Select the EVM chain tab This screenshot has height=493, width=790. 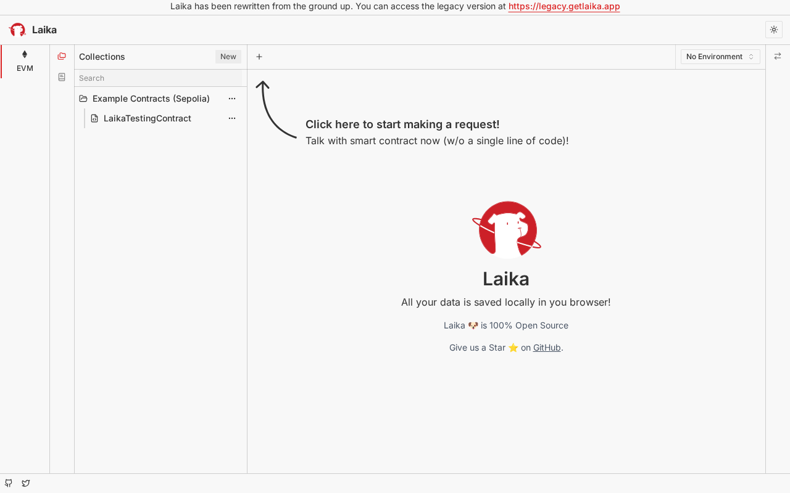point(25,62)
